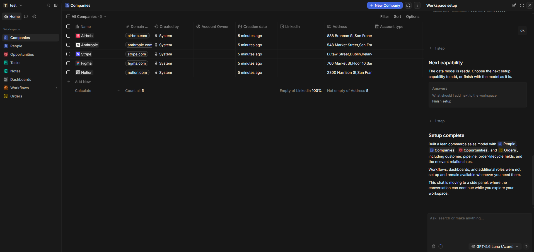Screen dimensions: 534x252
Task: Open the test workspace switcher dropdown
Action: tap(13, 5)
